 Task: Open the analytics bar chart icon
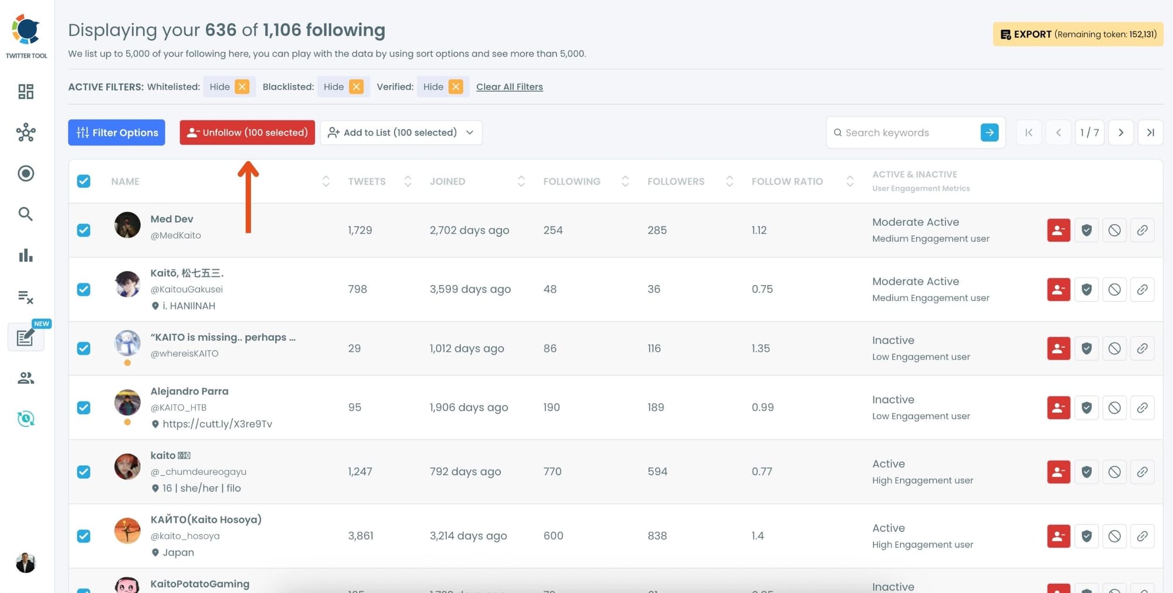[26, 255]
